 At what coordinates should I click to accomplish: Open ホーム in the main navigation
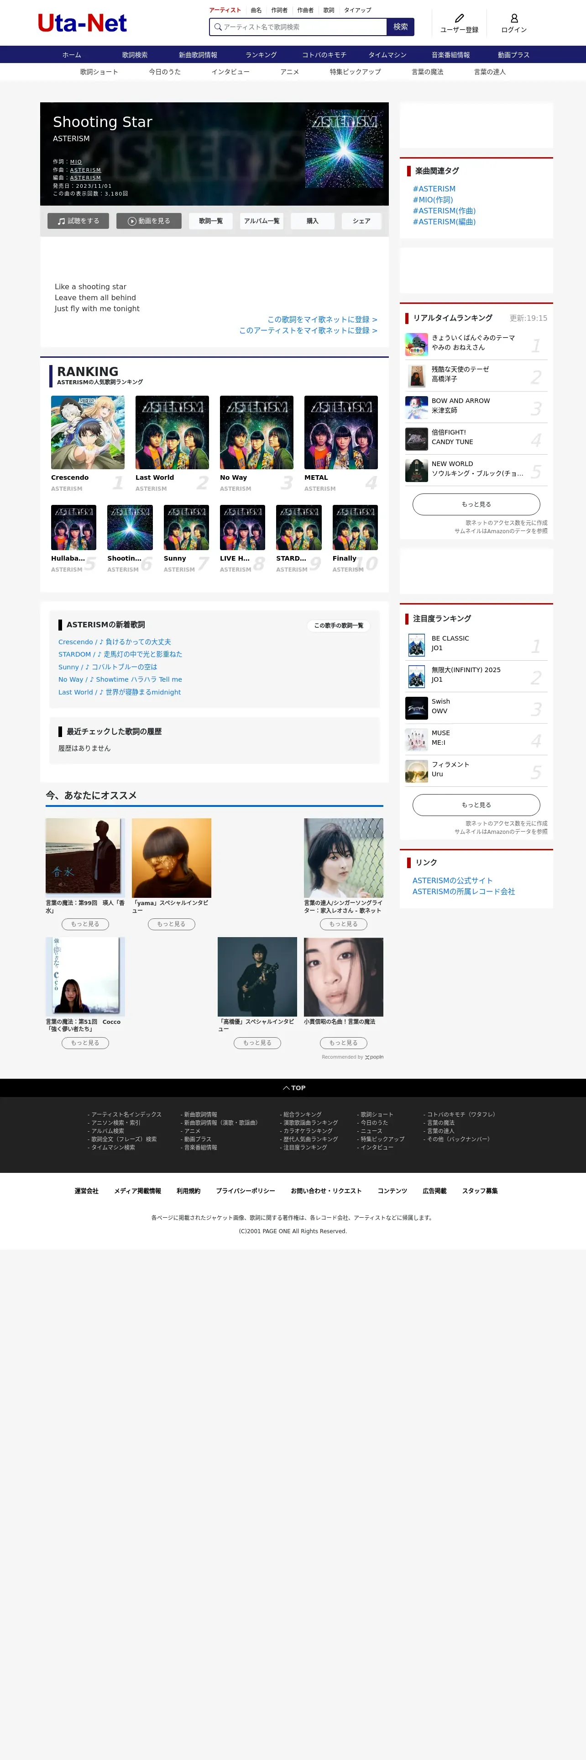point(72,55)
